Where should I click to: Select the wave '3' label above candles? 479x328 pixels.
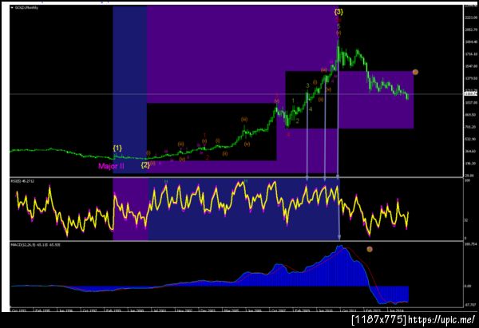307,85
